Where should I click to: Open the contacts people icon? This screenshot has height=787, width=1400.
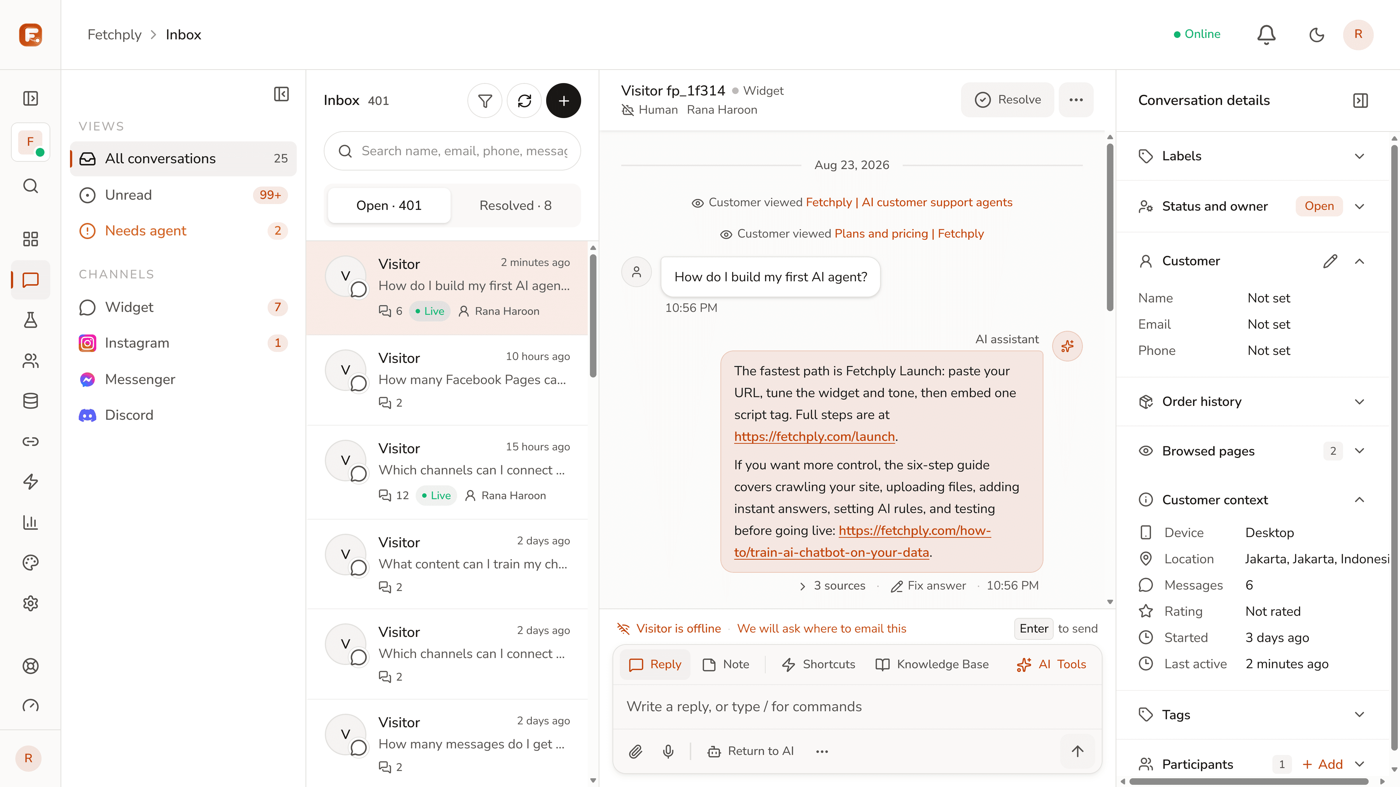coord(30,361)
